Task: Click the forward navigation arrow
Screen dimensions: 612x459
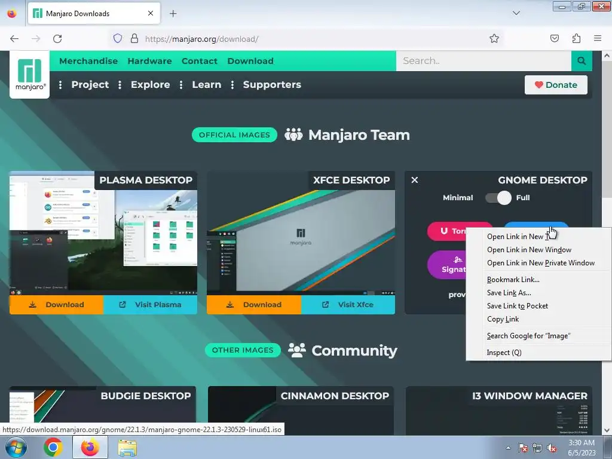Action: point(36,39)
